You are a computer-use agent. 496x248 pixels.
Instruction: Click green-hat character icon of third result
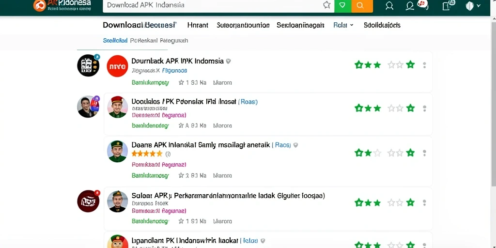click(117, 151)
